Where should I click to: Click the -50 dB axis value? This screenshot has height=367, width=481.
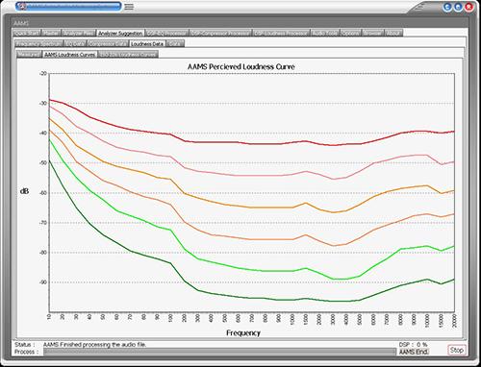point(42,162)
